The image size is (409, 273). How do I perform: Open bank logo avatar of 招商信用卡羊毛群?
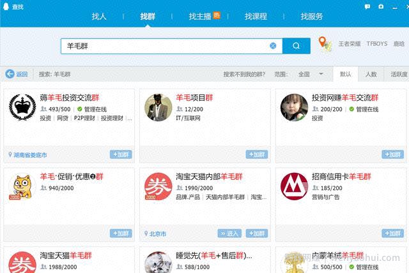(x=294, y=186)
